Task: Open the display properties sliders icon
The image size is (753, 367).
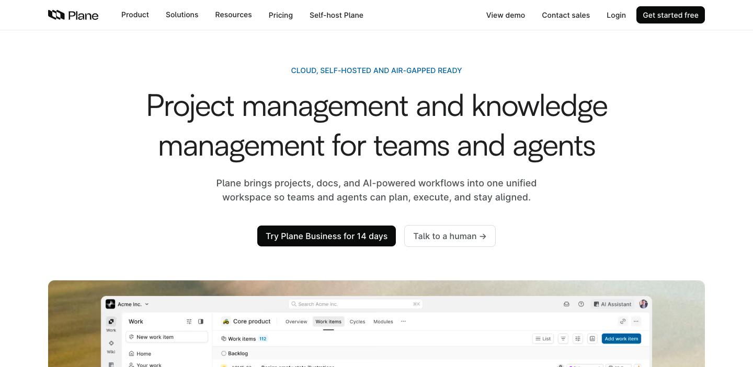Action: (578, 339)
